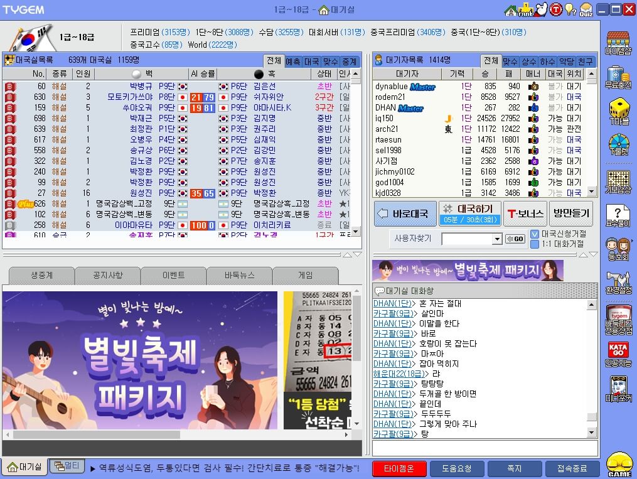Click the 접속종료 button
This screenshot has height=479, width=637.
(572, 468)
